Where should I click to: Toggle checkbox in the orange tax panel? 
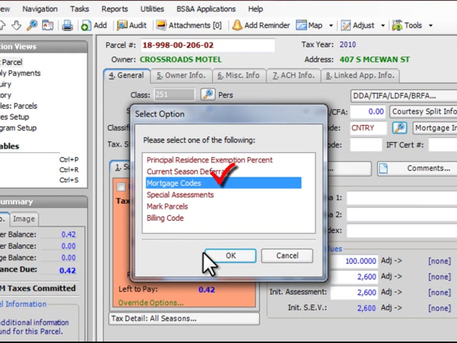coord(121,187)
